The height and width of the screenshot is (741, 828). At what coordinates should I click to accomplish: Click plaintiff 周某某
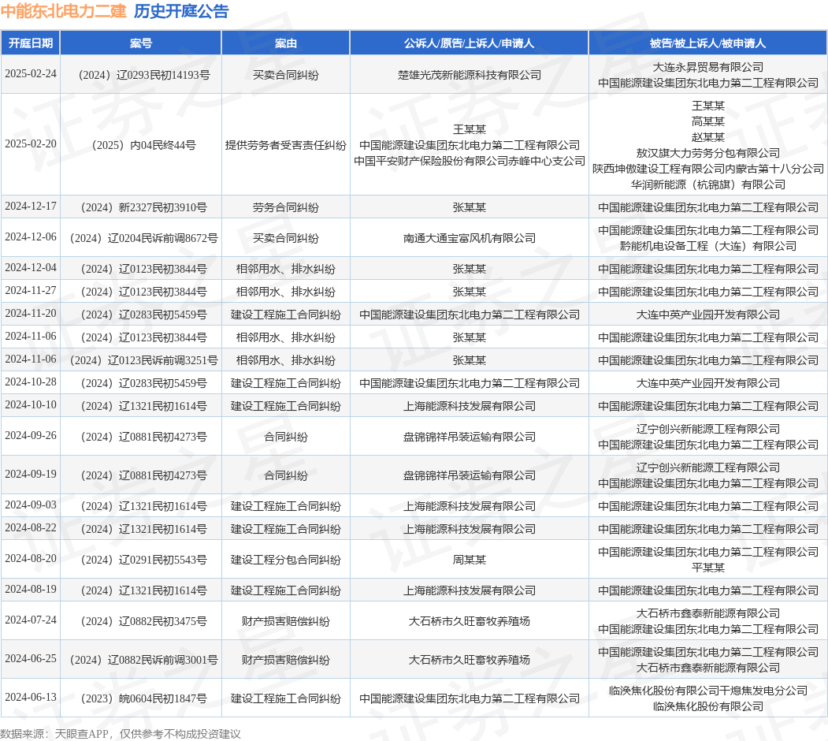coord(469,560)
